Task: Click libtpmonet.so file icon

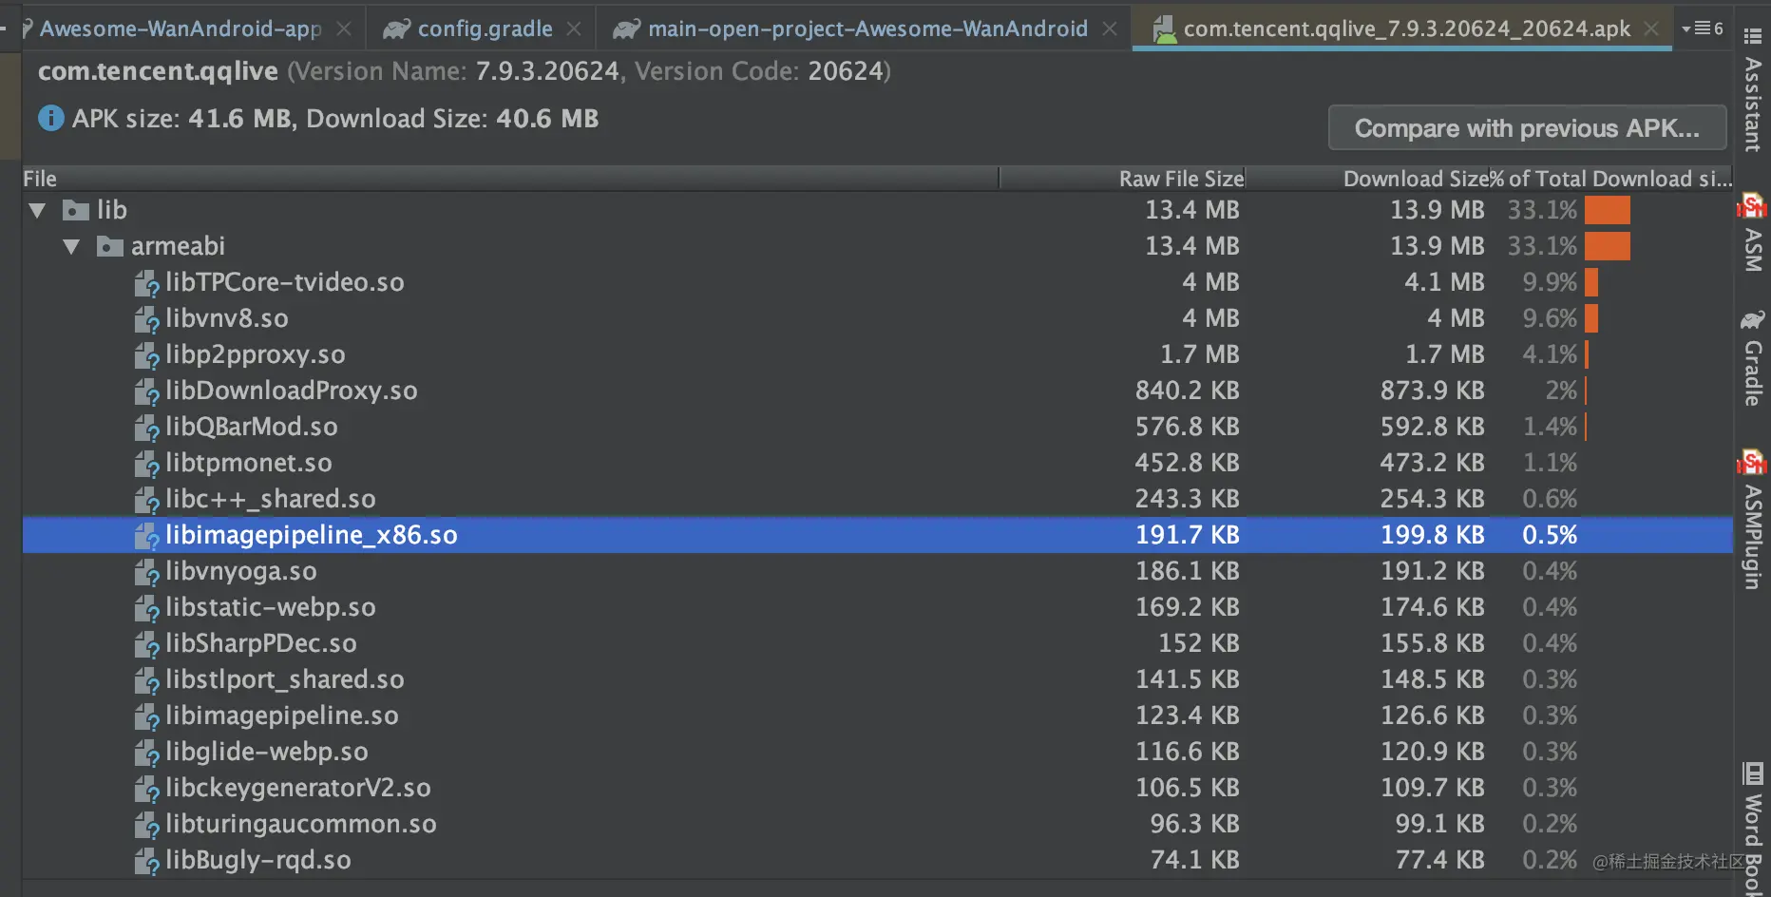Action: coord(146,464)
